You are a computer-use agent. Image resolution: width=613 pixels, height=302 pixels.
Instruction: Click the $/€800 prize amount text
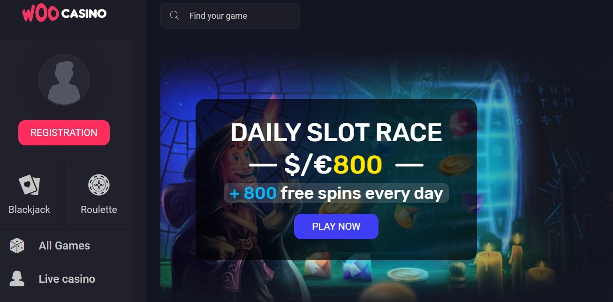point(333,165)
